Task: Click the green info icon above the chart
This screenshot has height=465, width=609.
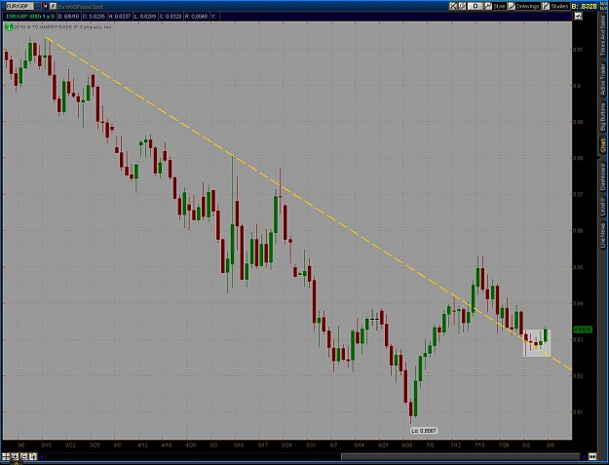Action: (x=9, y=26)
